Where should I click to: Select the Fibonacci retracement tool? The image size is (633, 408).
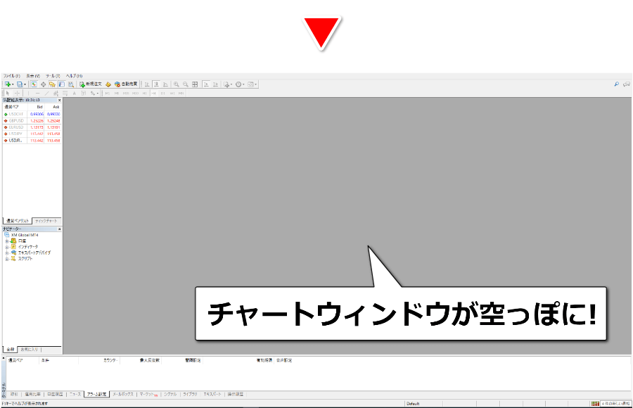pyautogui.click(x=65, y=94)
